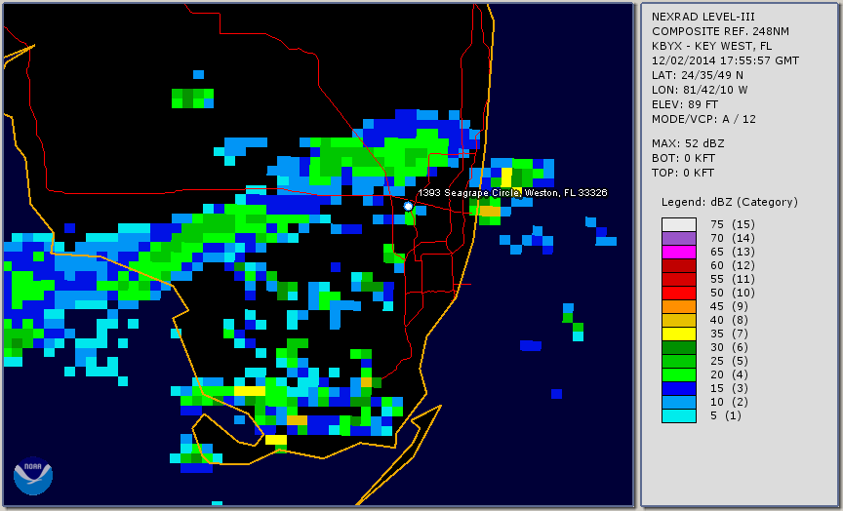Click the COMPOSITE REF. 248NM text
The image size is (843, 511).
720,32
